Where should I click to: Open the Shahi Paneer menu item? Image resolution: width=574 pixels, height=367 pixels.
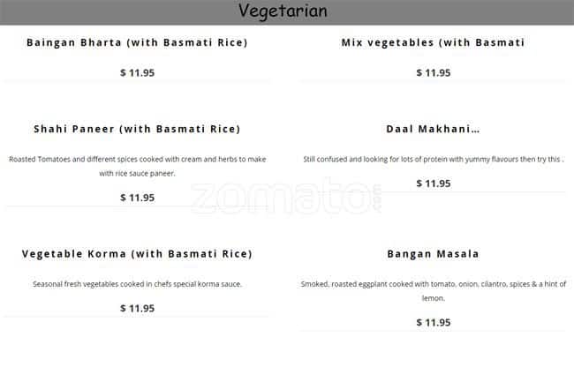coord(137,129)
